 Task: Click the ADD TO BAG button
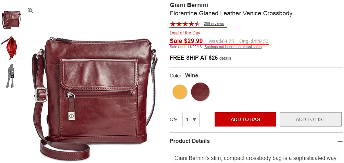245,119
